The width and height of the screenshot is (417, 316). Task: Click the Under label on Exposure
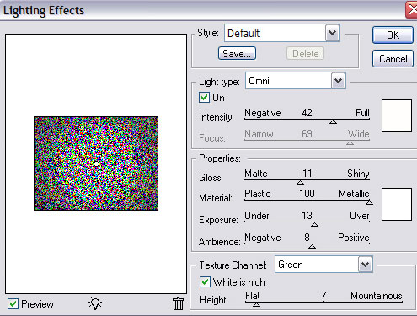point(257,216)
